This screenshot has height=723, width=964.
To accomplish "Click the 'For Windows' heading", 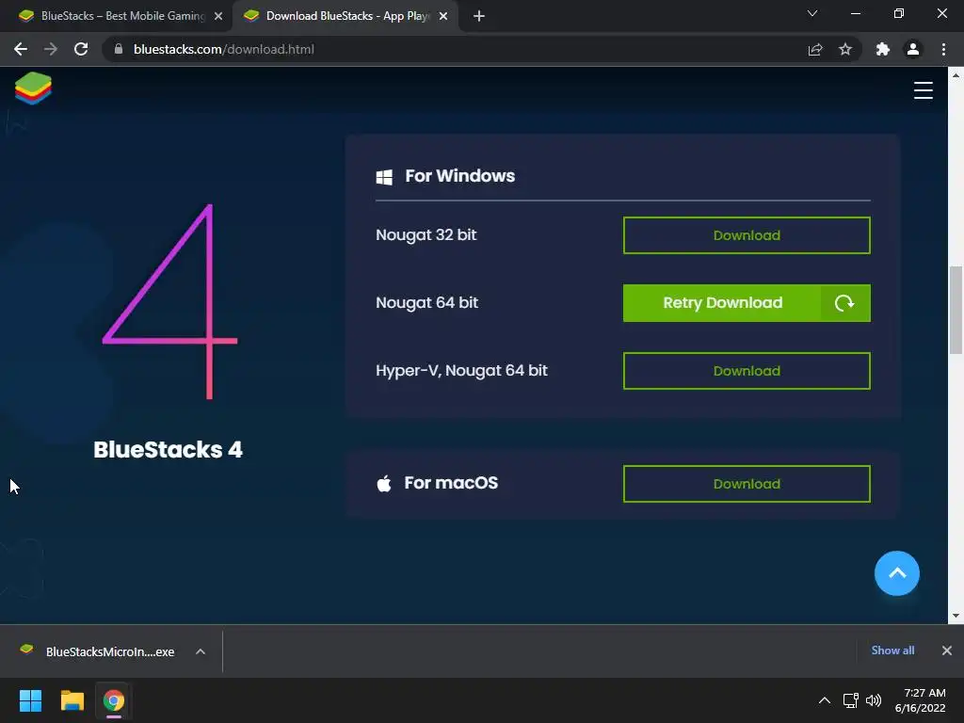I will pos(459,176).
